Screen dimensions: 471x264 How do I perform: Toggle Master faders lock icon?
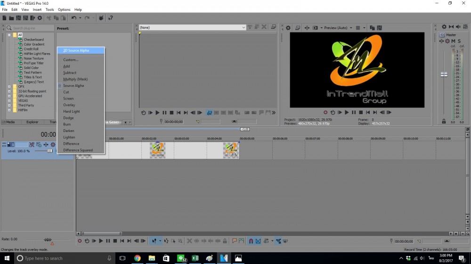444,121
